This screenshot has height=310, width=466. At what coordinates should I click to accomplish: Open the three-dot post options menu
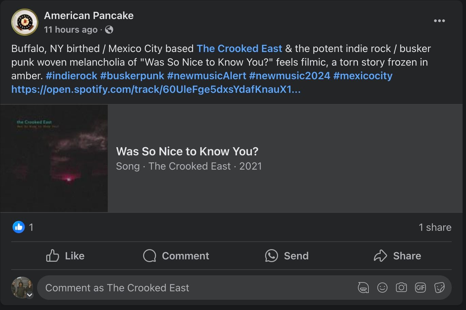(439, 21)
